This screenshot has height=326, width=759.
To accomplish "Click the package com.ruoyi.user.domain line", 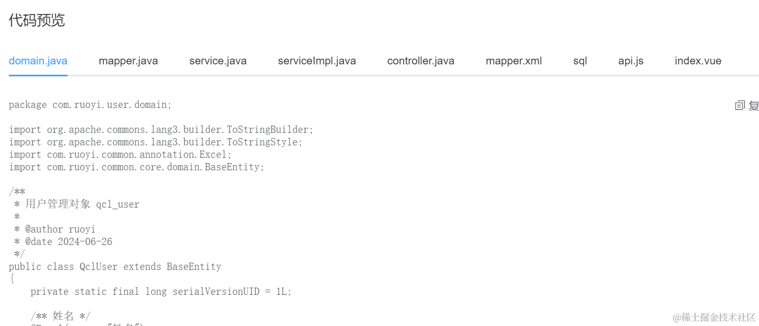I will click(90, 105).
